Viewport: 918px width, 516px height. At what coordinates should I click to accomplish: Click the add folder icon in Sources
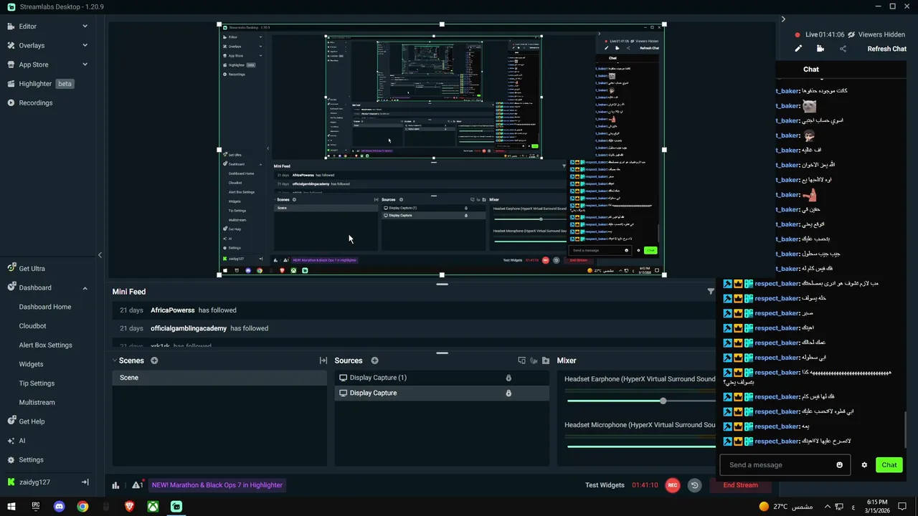pos(546,360)
